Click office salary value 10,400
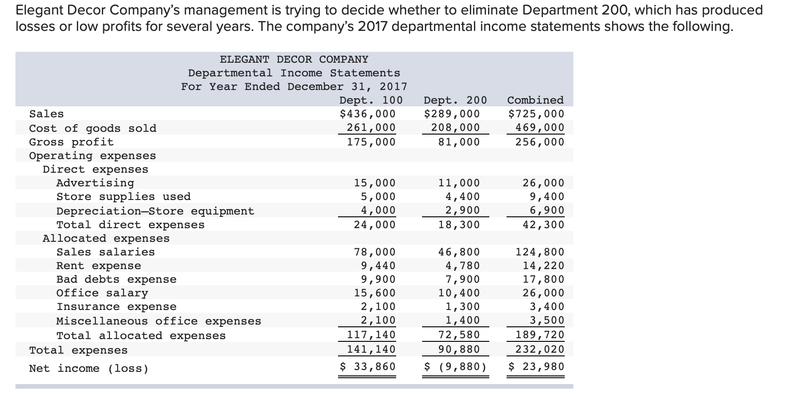The image size is (796, 410). click(x=459, y=293)
